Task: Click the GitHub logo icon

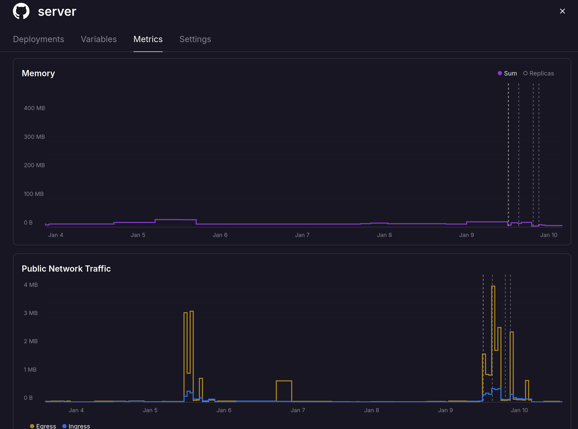Action: pyautogui.click(x=22, y=11)
